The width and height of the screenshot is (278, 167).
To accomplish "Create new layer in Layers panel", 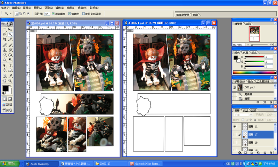I will coord(265,153).
